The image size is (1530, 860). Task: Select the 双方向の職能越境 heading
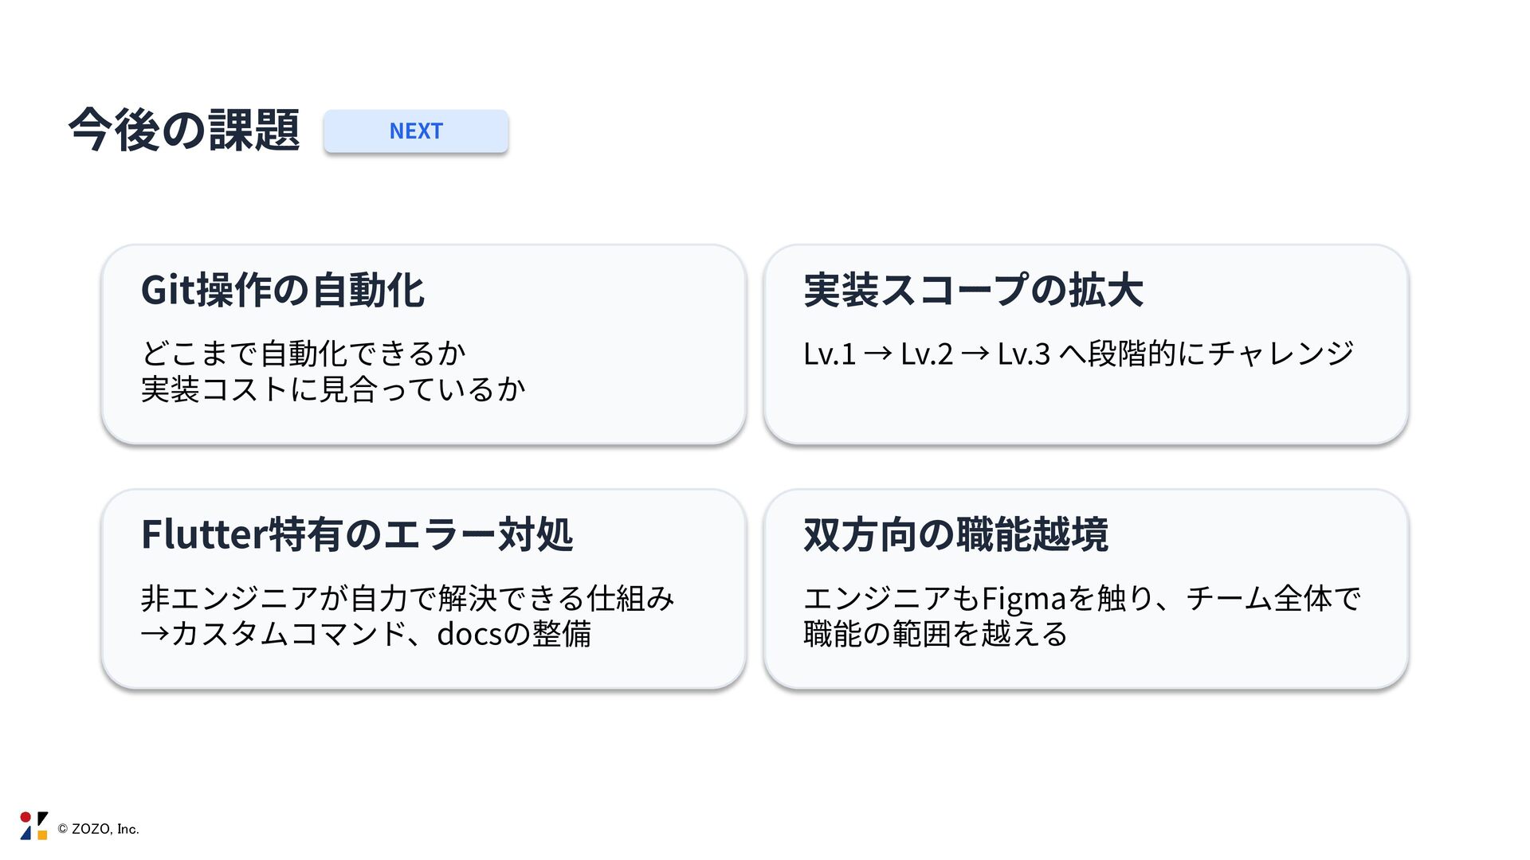(x=955, y=534)
